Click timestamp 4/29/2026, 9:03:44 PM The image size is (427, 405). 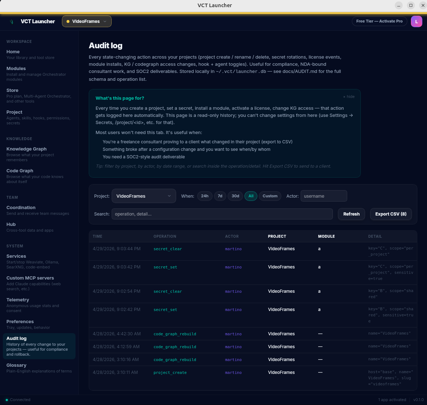(117, 248)
